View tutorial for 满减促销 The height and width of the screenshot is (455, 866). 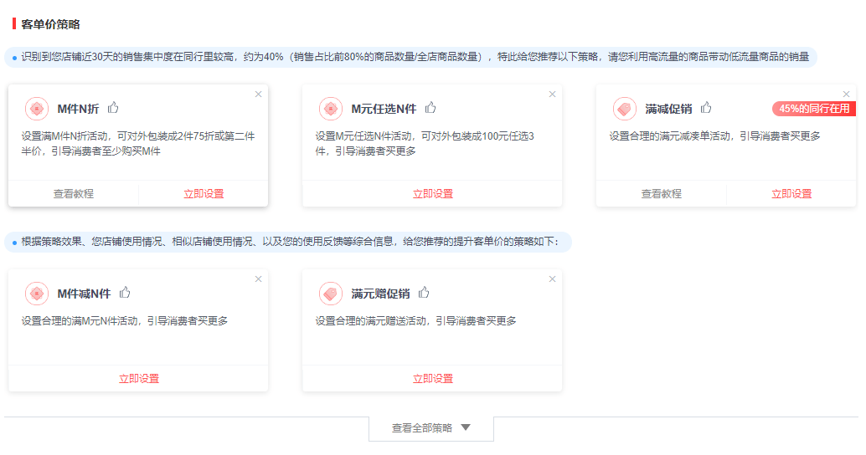[662, 194]
